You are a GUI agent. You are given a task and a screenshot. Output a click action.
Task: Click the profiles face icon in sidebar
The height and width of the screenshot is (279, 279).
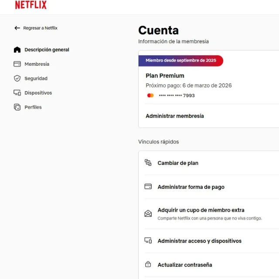coord(17,107)
